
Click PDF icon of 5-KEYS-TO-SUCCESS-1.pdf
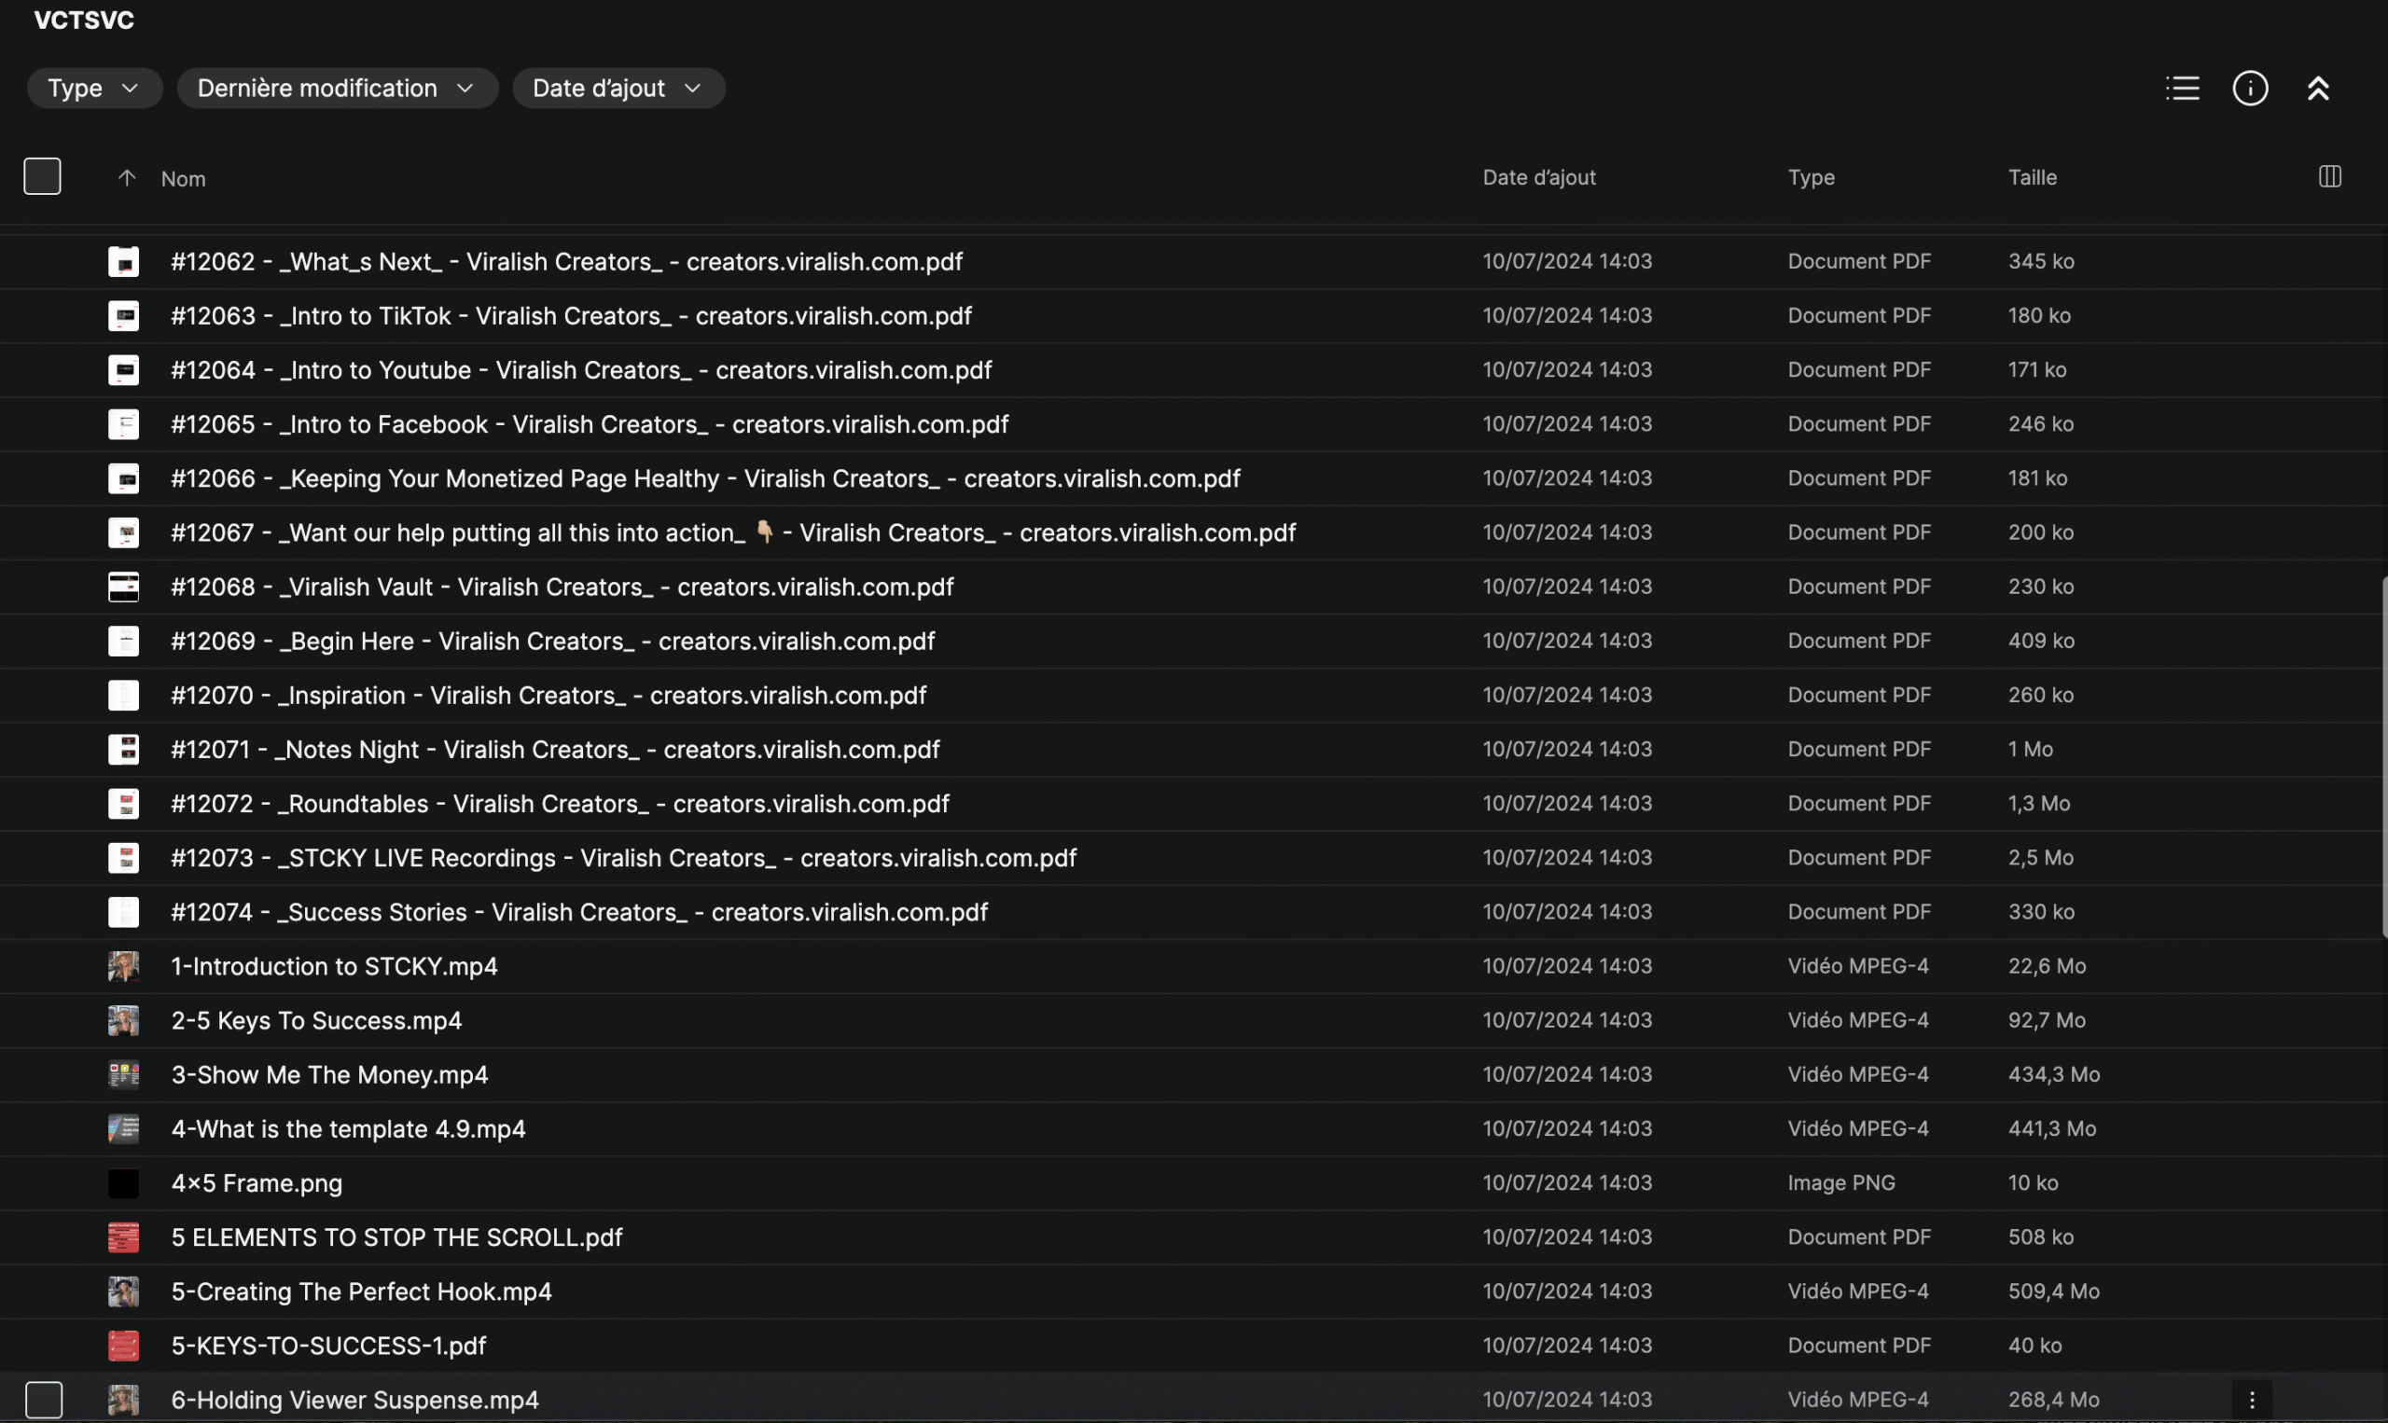click(x=123, y=1346)
